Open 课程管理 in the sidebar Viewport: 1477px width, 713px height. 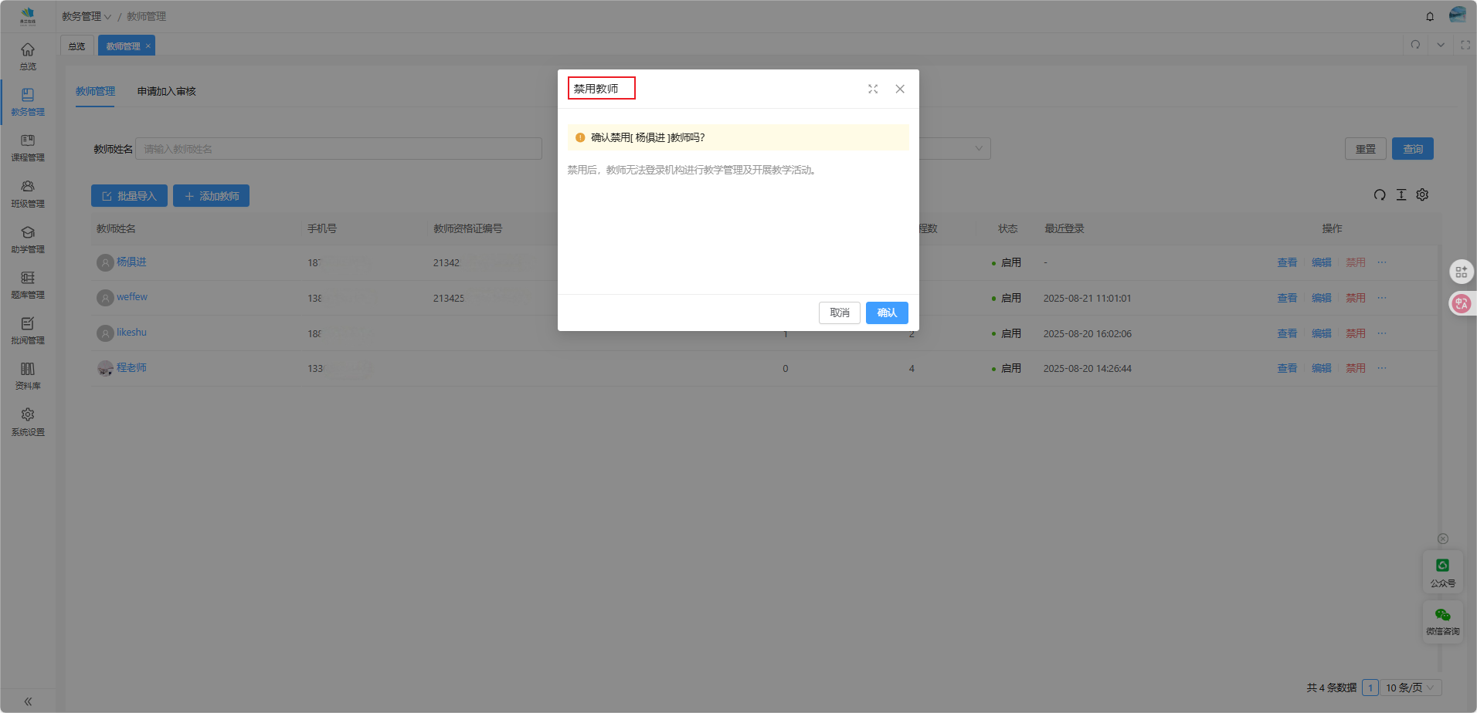tap(28, 147)
